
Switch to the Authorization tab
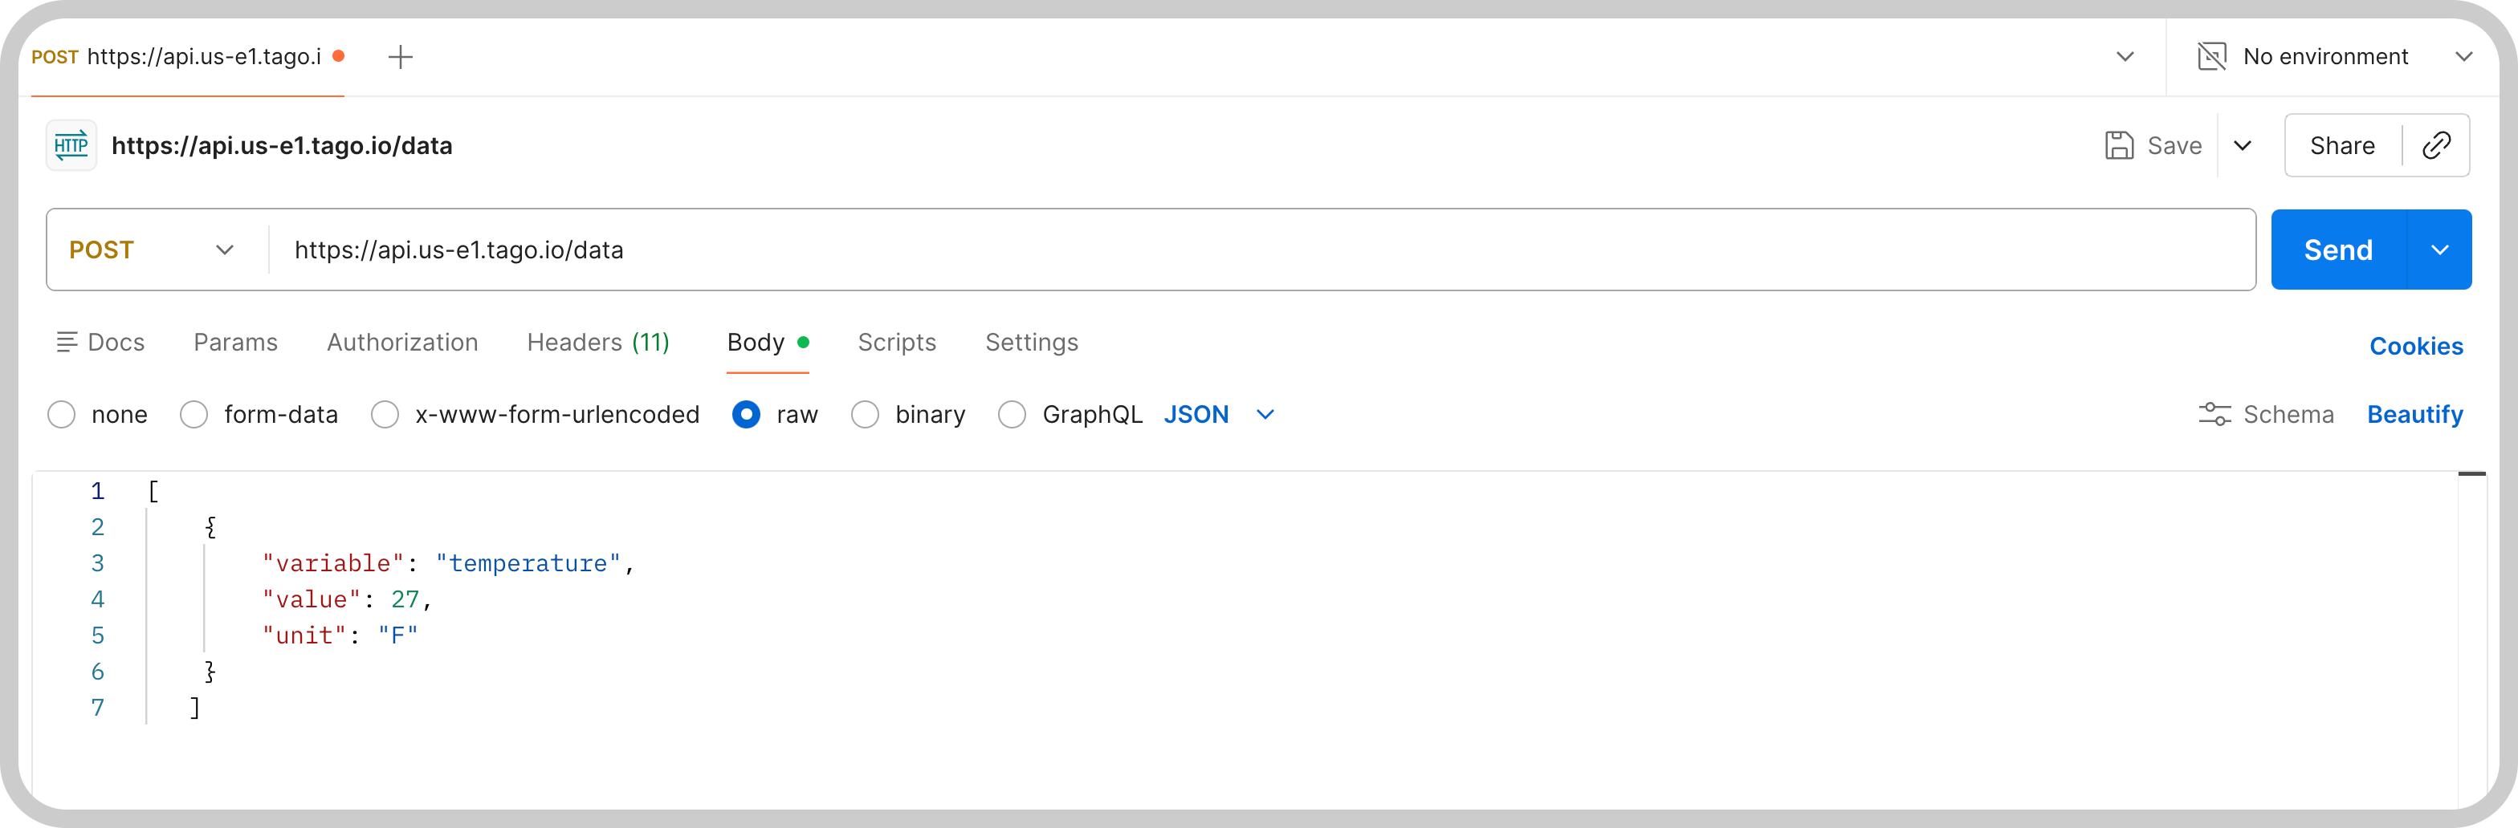click(x=401, y=343)
